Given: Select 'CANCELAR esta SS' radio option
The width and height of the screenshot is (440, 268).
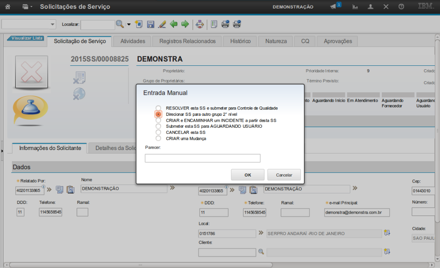Looking at the screenshot, I should click(x=158, y=133).
